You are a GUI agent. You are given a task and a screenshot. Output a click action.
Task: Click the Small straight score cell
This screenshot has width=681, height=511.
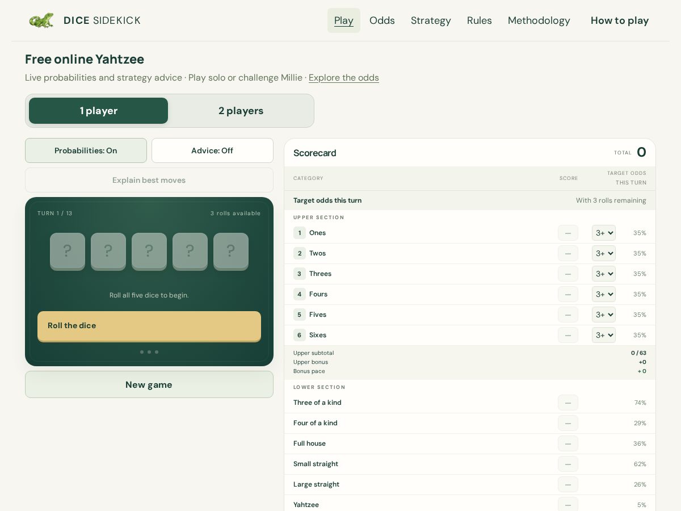(568, 464)
